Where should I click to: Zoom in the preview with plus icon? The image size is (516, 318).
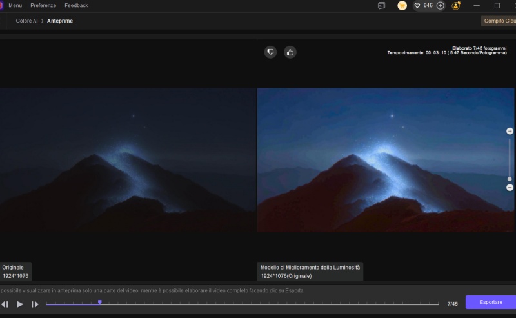[x=510, y=131]
